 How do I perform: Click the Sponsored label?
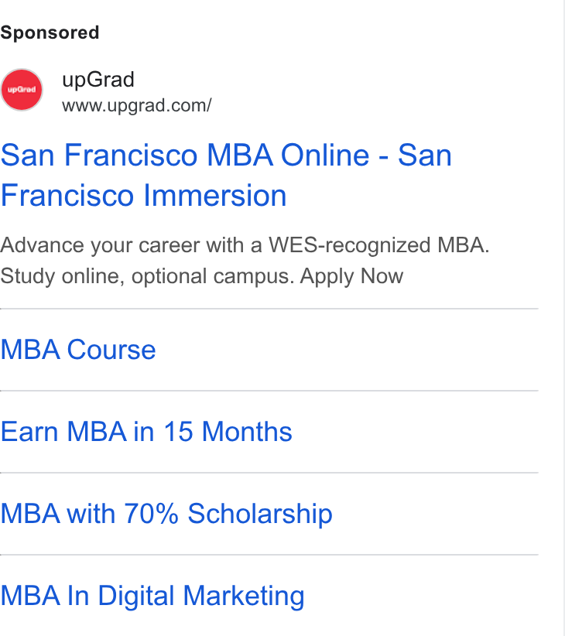(x=50, y=32)
